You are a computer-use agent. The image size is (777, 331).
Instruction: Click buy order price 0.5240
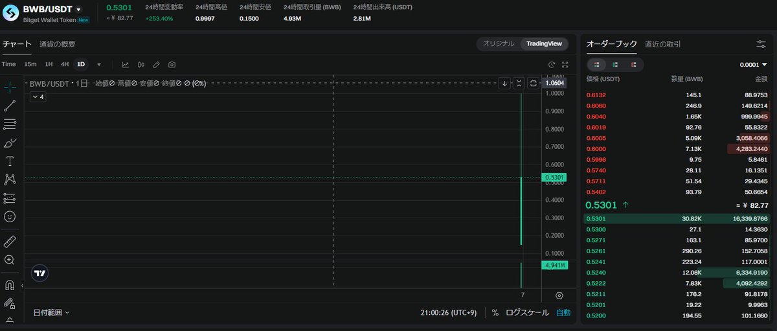(x=596, y=273)
